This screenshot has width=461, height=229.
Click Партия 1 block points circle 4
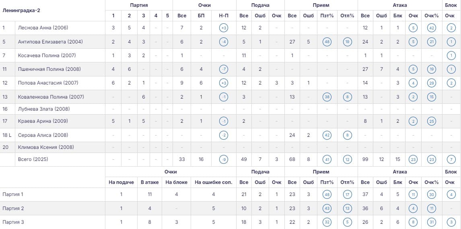pos(451,195)
